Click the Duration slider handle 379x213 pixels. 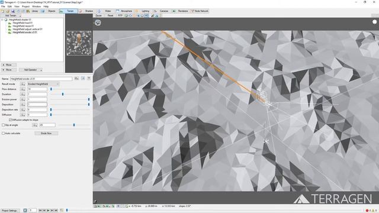tap(63, 94)
